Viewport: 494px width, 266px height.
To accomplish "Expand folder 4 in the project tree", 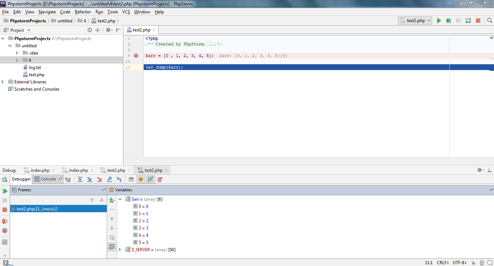I will click(17, 60).
